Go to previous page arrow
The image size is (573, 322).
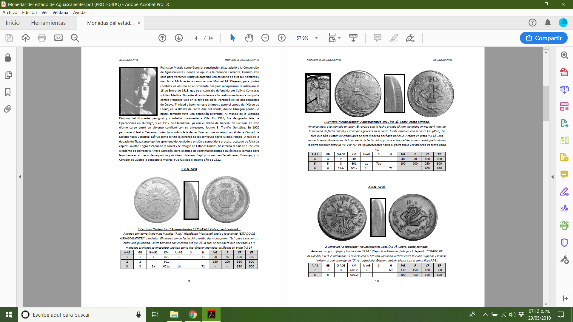tap(162, 38)
